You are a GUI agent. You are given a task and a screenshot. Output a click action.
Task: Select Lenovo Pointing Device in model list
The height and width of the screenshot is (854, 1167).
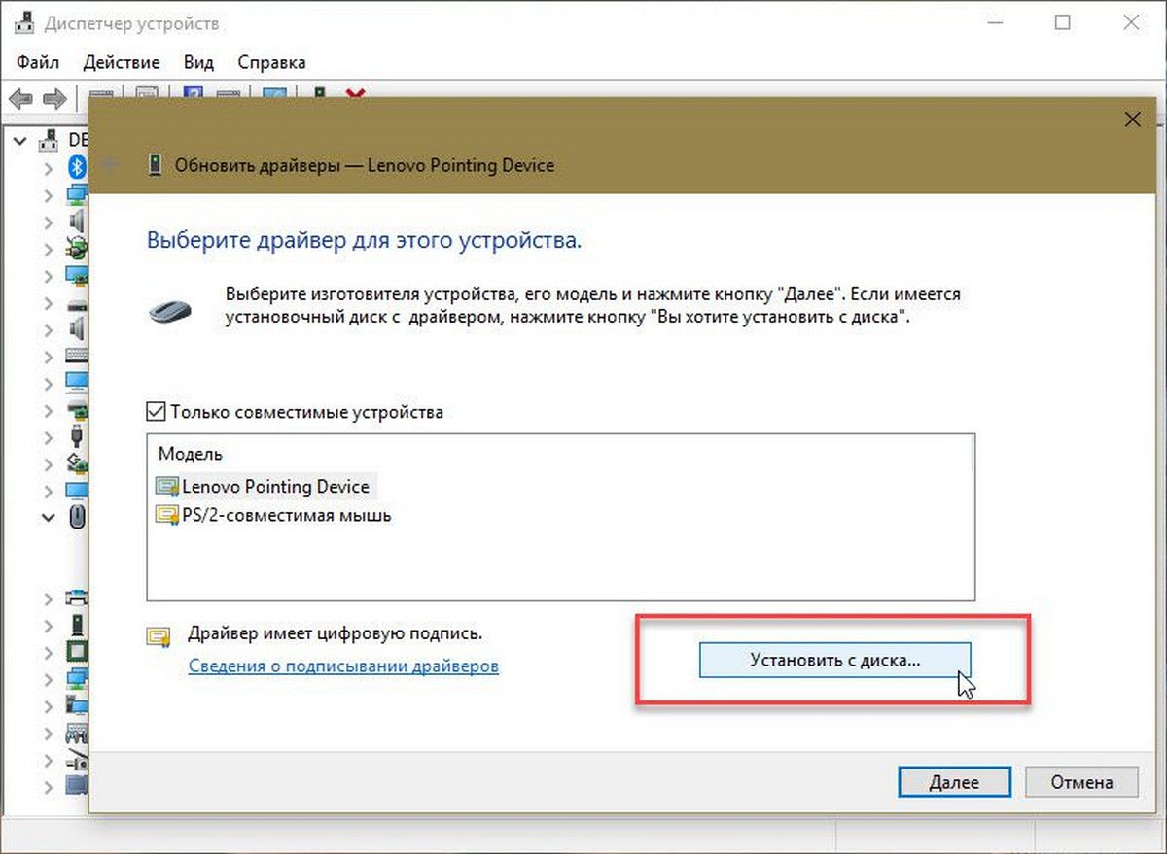[275, 486]
